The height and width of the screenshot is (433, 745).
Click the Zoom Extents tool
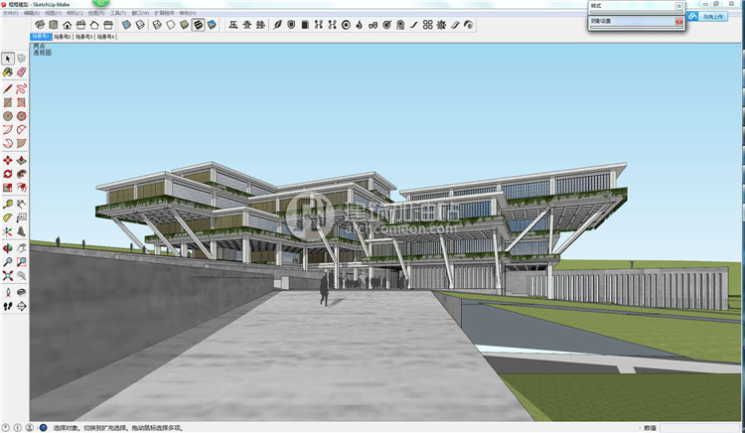click(8, 275)
